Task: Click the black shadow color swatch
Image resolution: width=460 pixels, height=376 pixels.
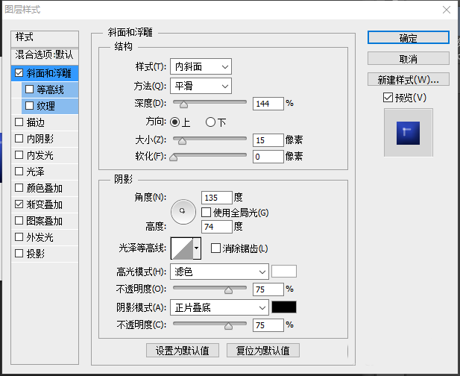Action: click(x=284, y=307)
